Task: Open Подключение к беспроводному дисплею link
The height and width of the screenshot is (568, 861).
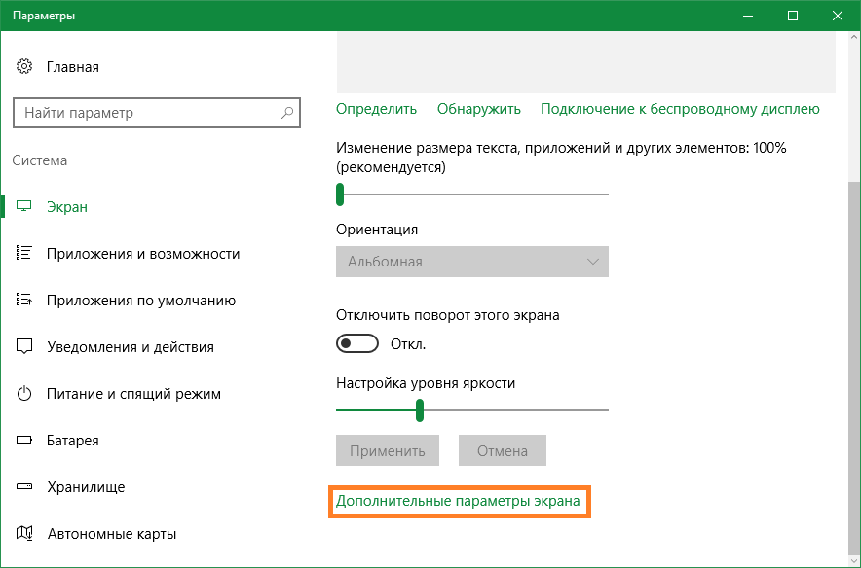Action: pos(680,109)
